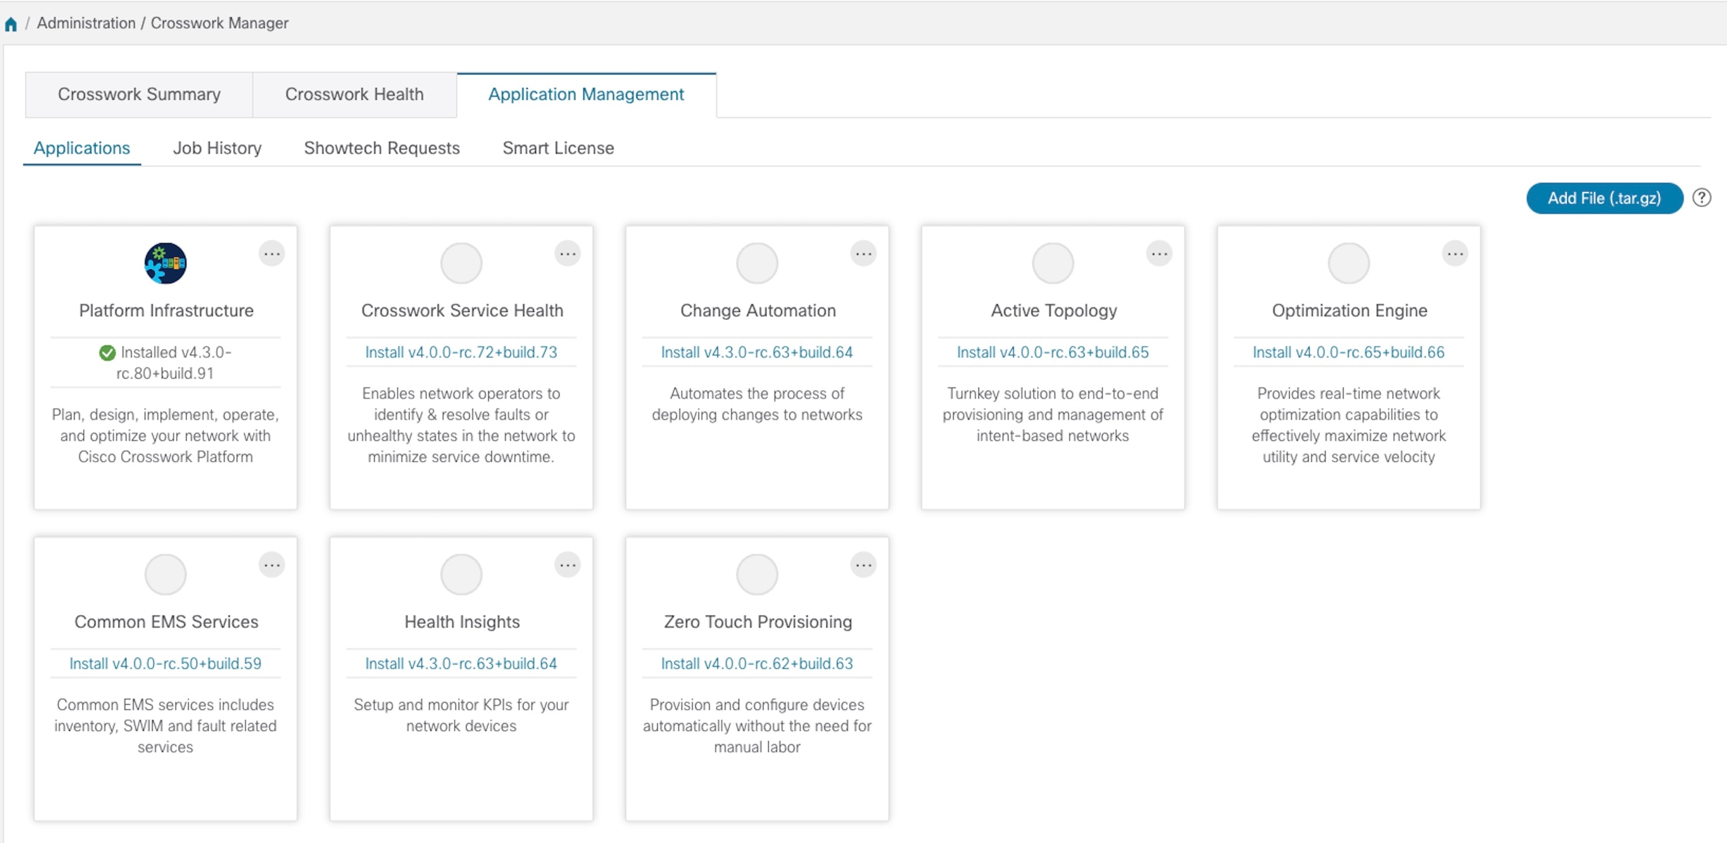
Task: Install Common EMS Services v4.0.0-rc.50+build.59
Action: coord(166,663)
